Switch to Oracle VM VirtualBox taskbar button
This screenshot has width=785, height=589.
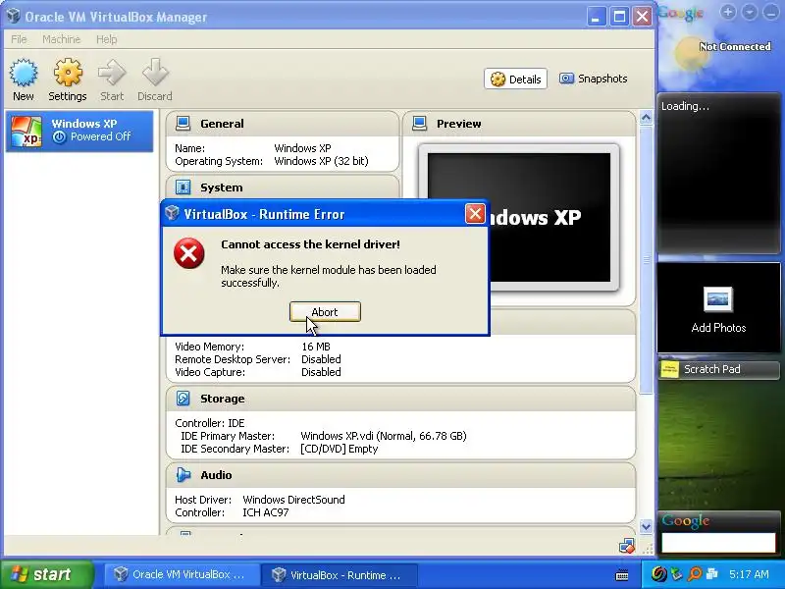(181, 574)
